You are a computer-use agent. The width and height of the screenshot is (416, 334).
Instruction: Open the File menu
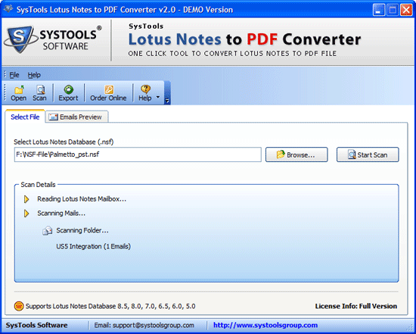[x=14, y=75]
